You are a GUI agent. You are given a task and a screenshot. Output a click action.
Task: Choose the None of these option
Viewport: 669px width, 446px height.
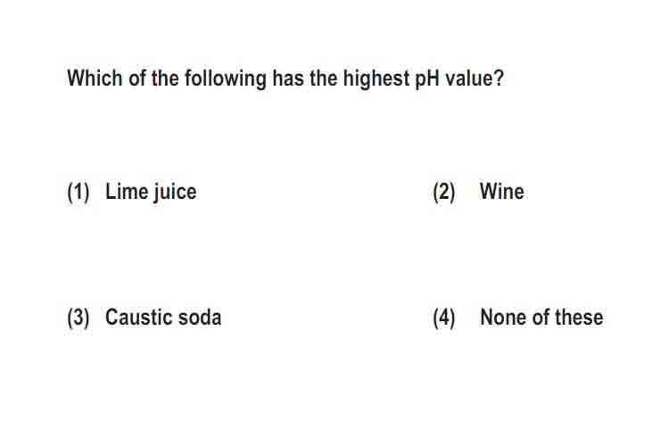(x=541, y=318)
